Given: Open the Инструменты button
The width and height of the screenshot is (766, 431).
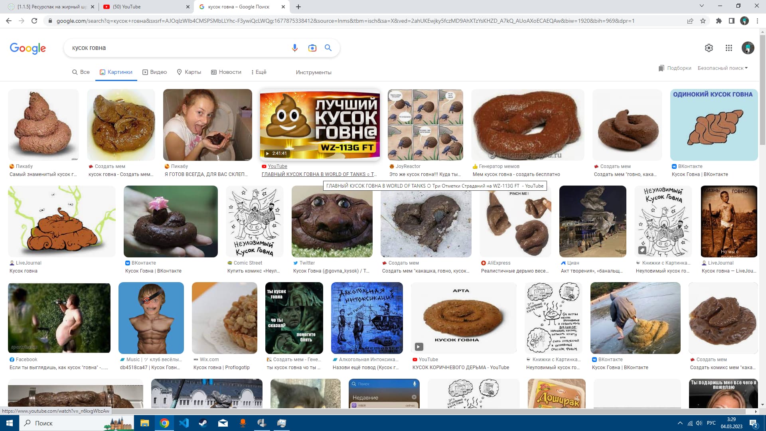Looking at the screenshot, I should (x=313, y=72).
